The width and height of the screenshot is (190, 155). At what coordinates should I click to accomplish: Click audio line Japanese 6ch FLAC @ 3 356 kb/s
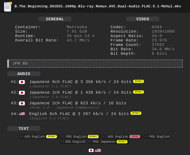pyautogui.click(x=80, y=82)
